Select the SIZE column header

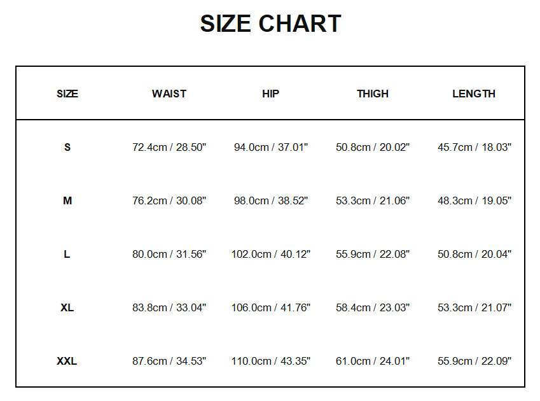[67, 94]
